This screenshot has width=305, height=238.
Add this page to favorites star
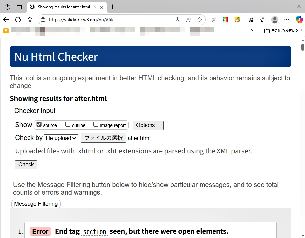pos(199,20)
